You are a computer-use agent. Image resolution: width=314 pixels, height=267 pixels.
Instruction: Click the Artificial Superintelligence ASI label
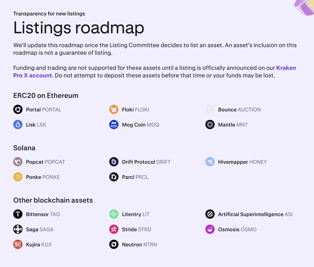[x=255, y=214]
